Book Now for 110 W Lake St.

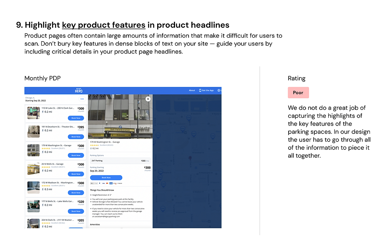[76, 118]
